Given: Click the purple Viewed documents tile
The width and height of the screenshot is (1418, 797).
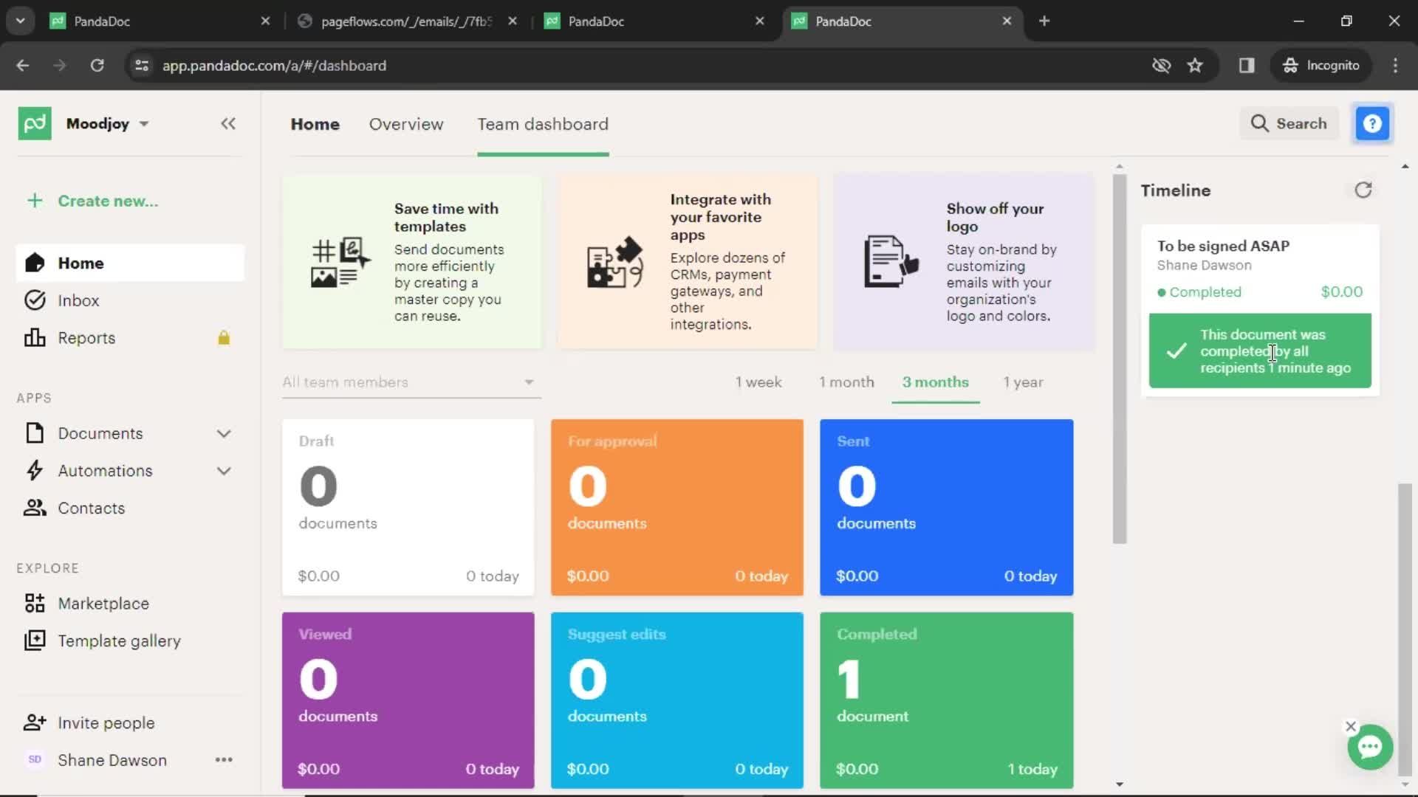Looking at the screenshot, I should (408, 700).
